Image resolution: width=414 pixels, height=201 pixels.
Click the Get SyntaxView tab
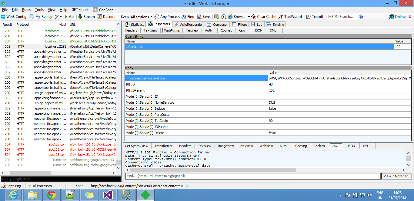[136, 146]
